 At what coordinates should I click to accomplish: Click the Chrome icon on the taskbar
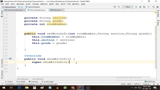click(73, 88)
